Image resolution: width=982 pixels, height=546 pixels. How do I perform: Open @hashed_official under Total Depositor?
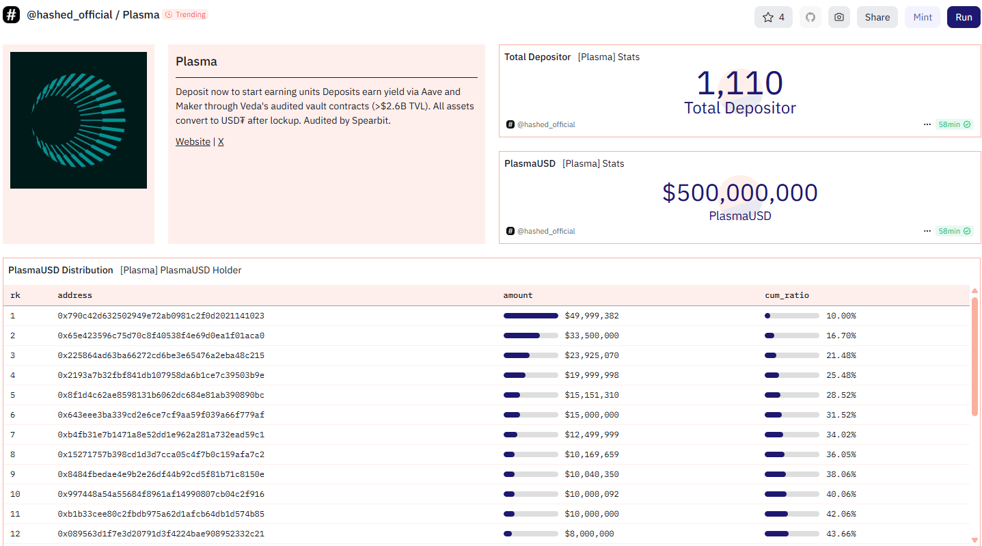(545, 124)
